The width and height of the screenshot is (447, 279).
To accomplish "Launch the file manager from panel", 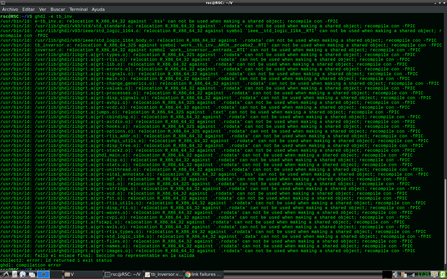I will tap(15, 274).
